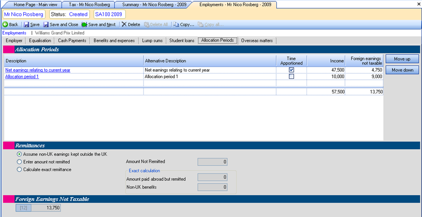The image size is (422, 217).
Task: Select Employments - Mr Nico Rosberg - 2009 tab
Action: [235, 5]
